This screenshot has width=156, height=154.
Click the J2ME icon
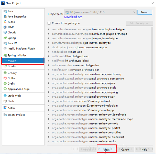click(x=5, y=27)
